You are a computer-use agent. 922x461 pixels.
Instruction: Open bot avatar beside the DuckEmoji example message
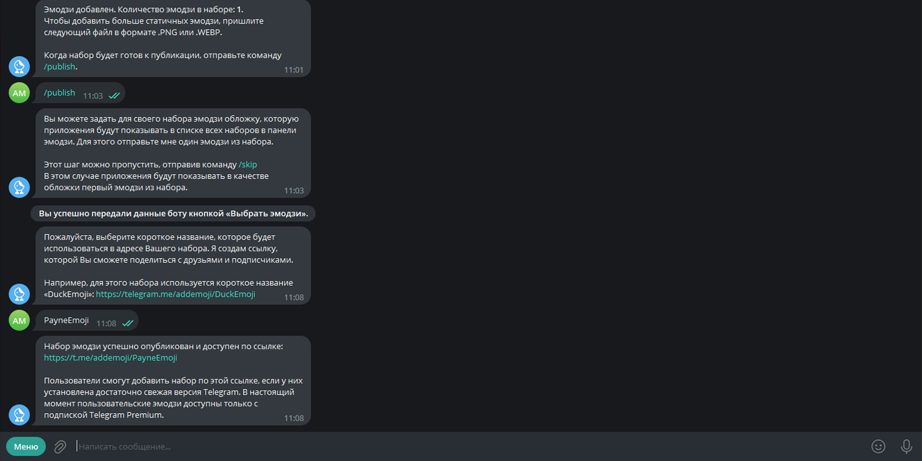(x=19, y=294)
